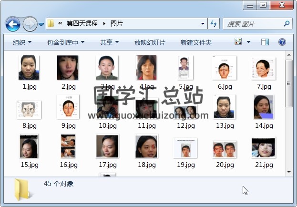The height and width of the screenshot is (207, 297).
Task: Open Help with the question mark icon
Action: 282,42
